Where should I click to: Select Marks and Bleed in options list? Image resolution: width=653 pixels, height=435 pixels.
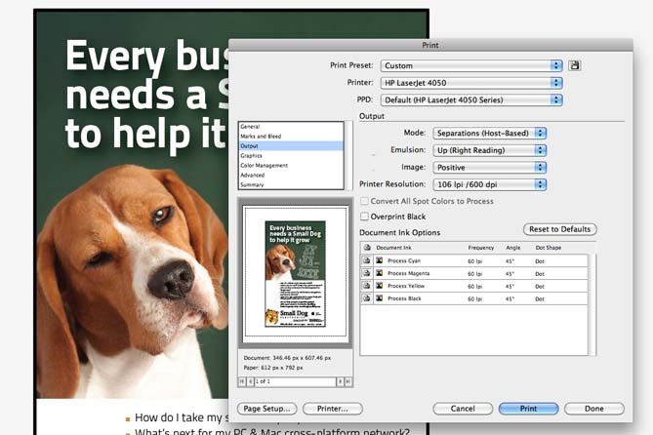click(291, 137)
